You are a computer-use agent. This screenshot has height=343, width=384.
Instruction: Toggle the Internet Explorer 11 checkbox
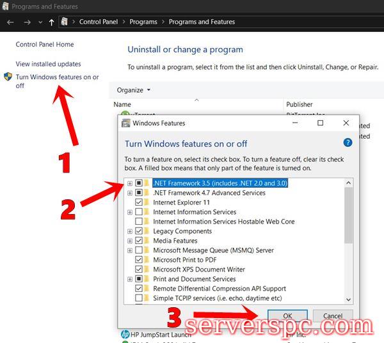click(139, 202)
